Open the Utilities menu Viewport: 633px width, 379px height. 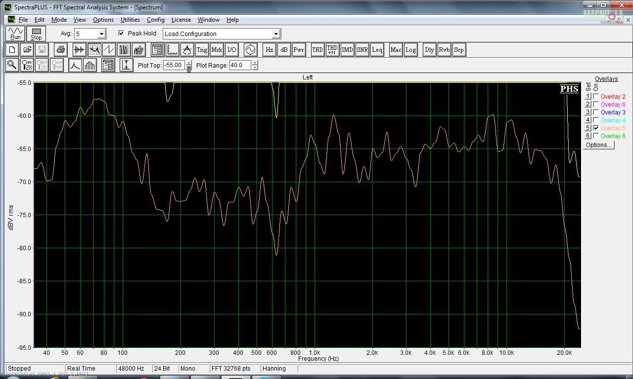pyautogui.click(x=130, y=20)
